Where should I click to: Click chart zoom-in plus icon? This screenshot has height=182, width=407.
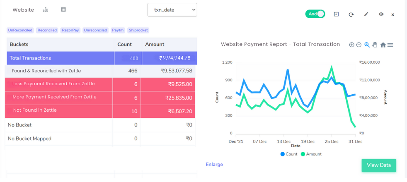pyautogui.click(x=351, y=45)
